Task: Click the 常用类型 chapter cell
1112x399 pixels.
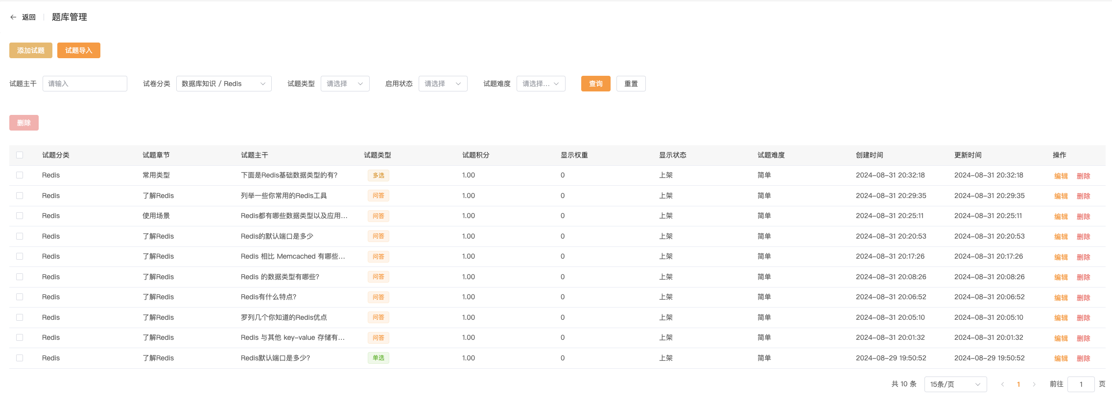Action: (156, 175)
